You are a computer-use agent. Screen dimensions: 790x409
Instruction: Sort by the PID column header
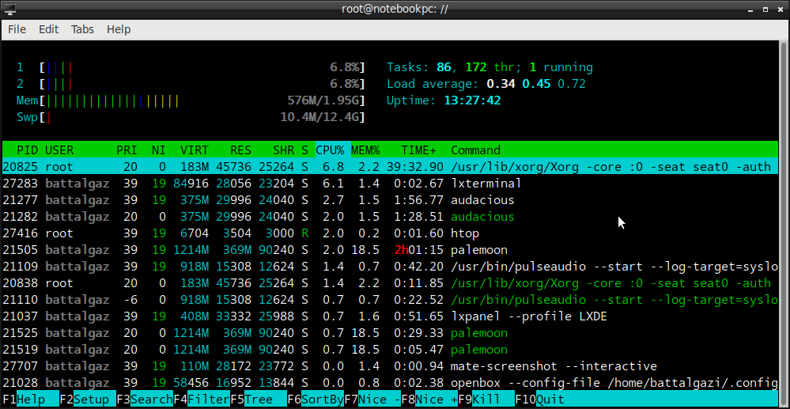(27, 150)
